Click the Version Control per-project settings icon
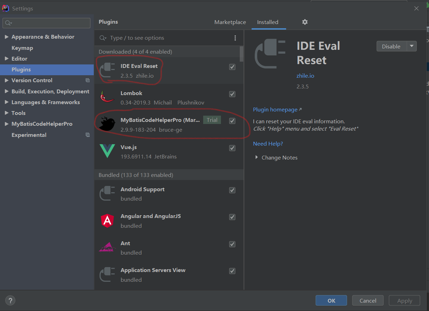The width and height of the screenshot is (429, 311). [x=87, y=80]
